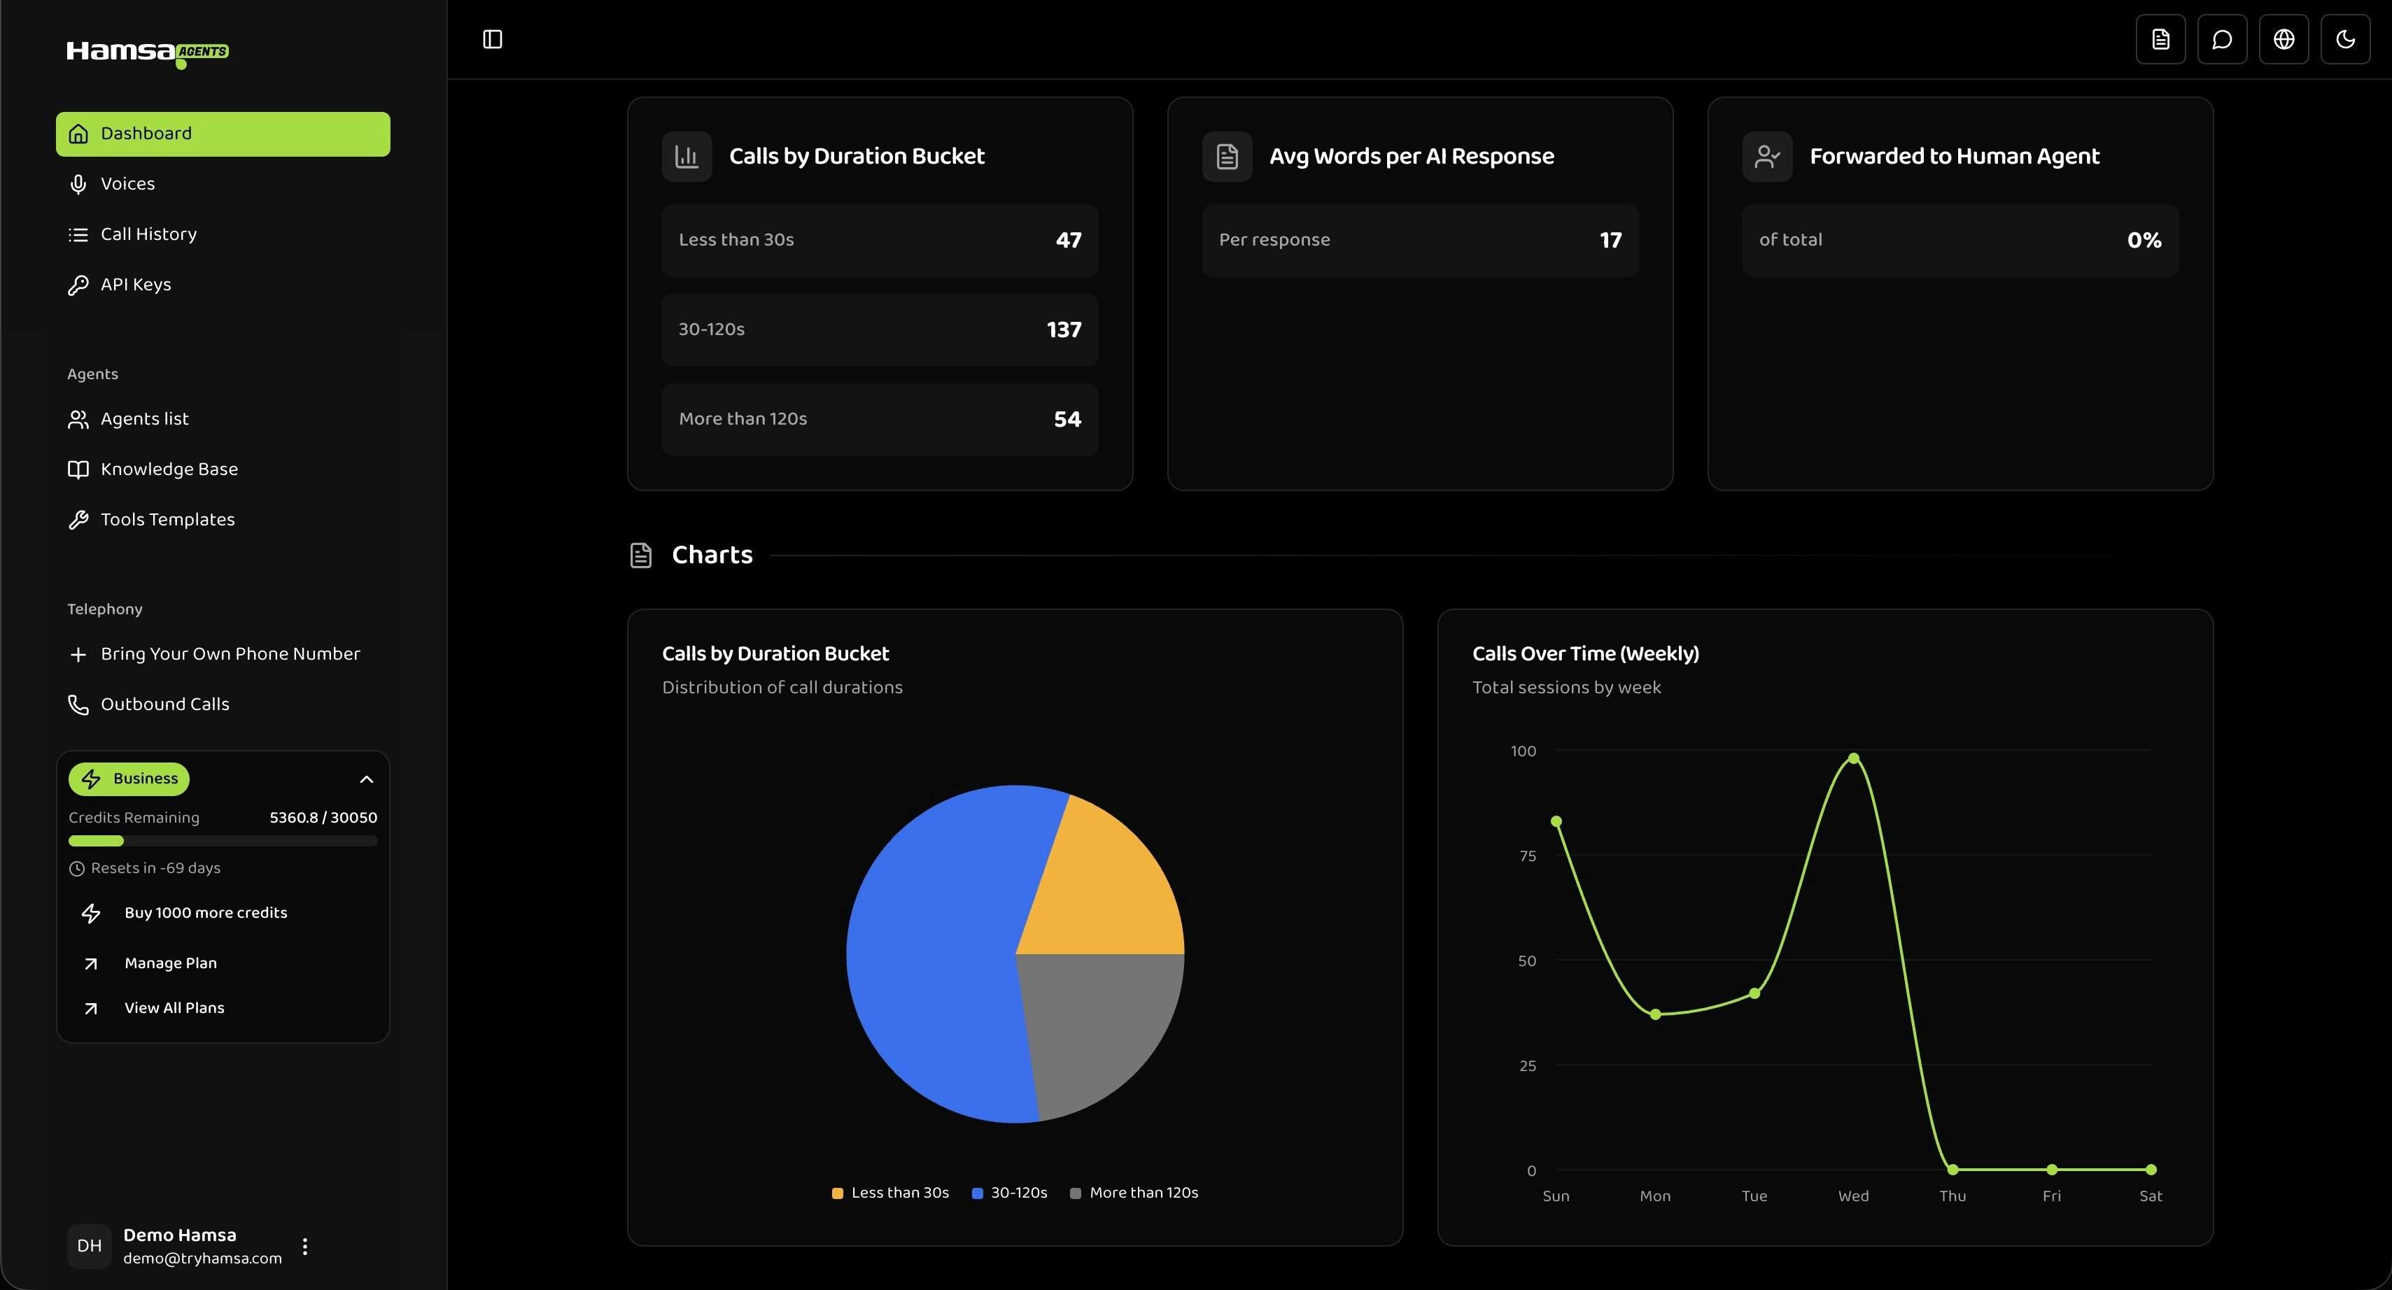Screen dimensions: 2392x1290
Task: Open Knowledge Base using the book icon
Action: (79, 469)
